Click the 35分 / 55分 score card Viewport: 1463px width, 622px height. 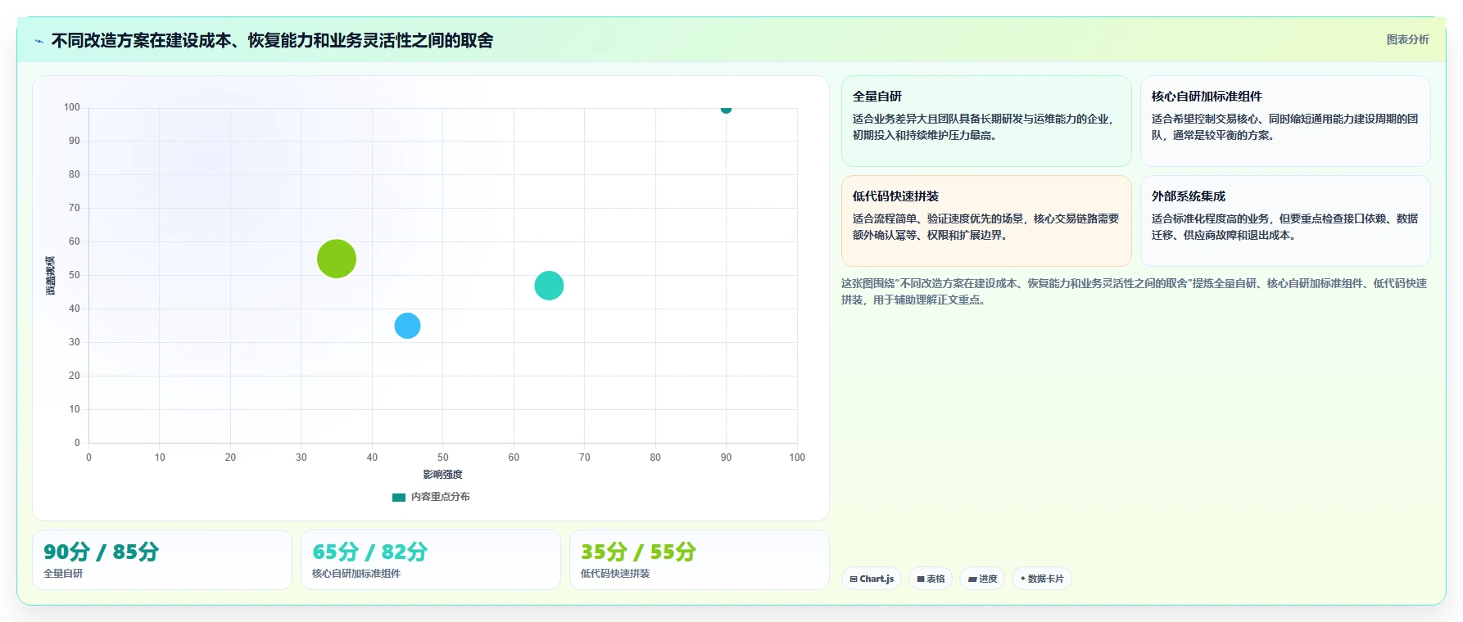[x=700, y=560]
